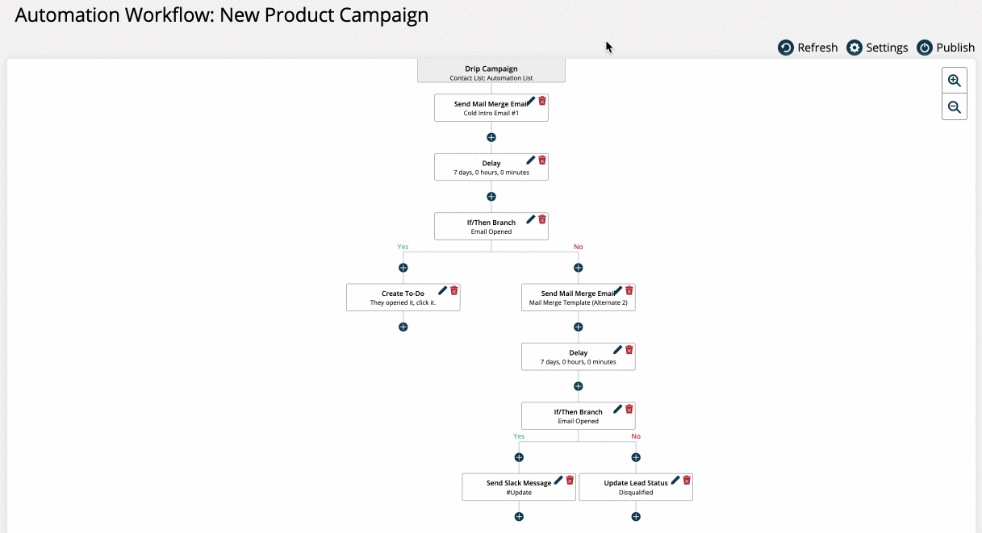Viewport: 982px width, 533px height.
Task: Zoom out on the workflow canvas
Action: (x=955, y=106)
